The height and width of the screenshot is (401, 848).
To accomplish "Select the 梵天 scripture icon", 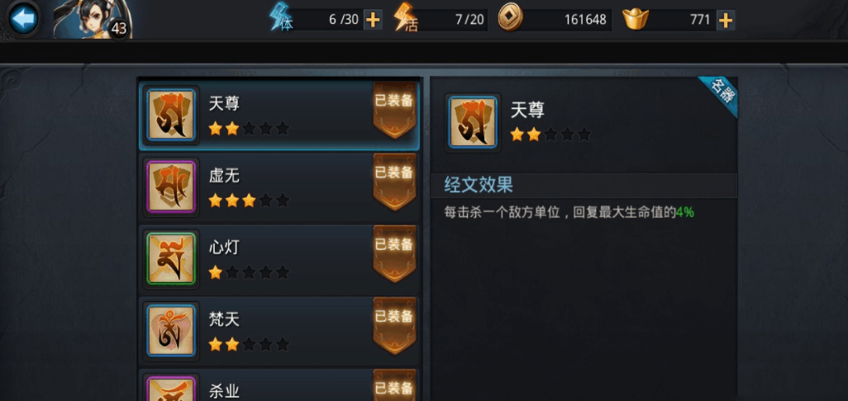I will [x=171, y=330].
